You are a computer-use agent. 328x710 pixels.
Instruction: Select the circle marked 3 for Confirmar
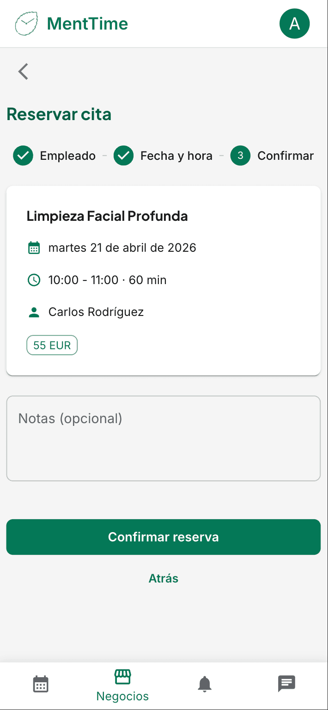coord(240,156)
